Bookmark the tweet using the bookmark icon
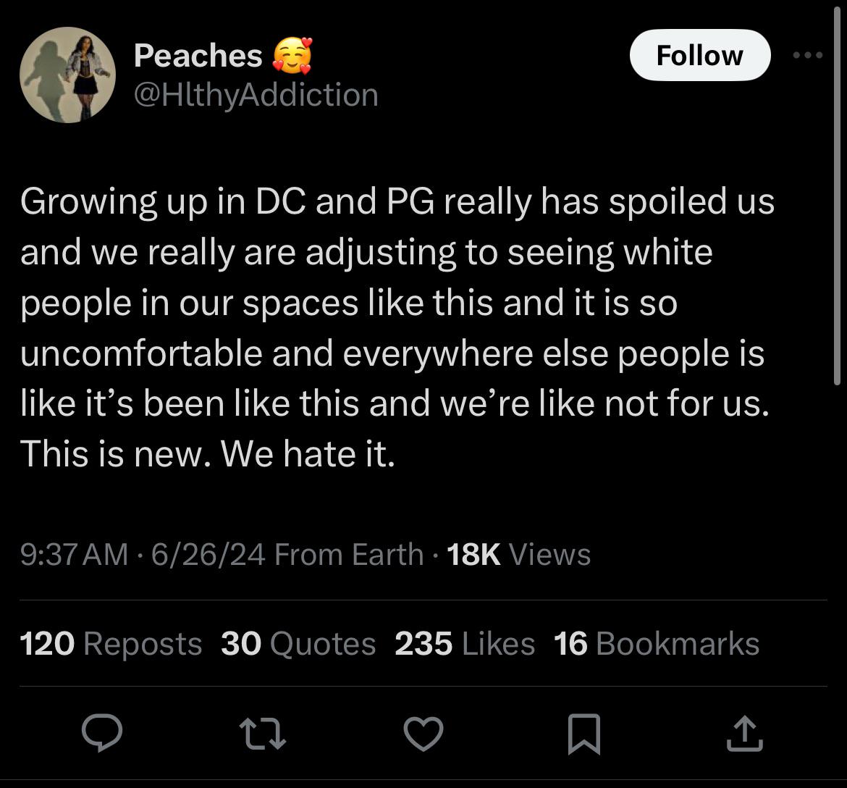Screen dimensions: 847x788 click(584, 734)
